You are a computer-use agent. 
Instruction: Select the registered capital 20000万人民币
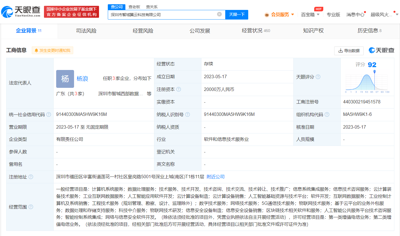point(219,90)
